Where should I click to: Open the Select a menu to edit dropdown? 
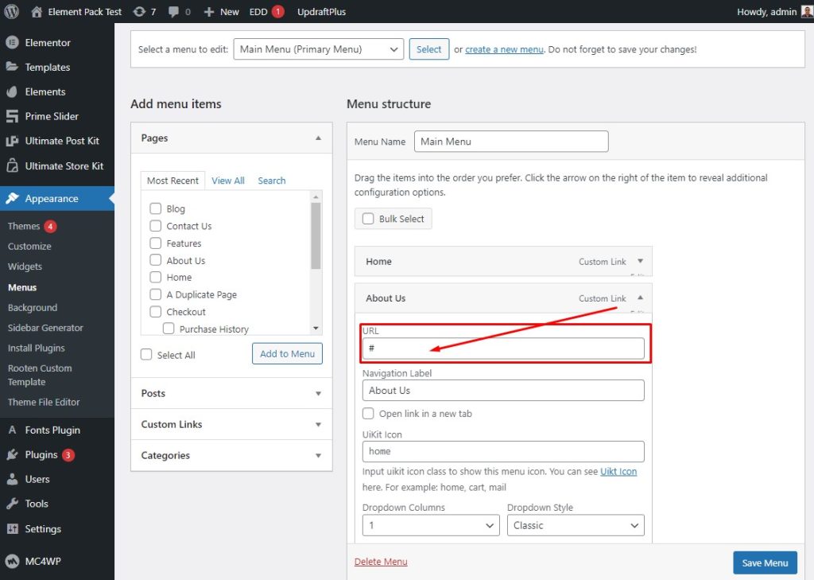(318, 49)
